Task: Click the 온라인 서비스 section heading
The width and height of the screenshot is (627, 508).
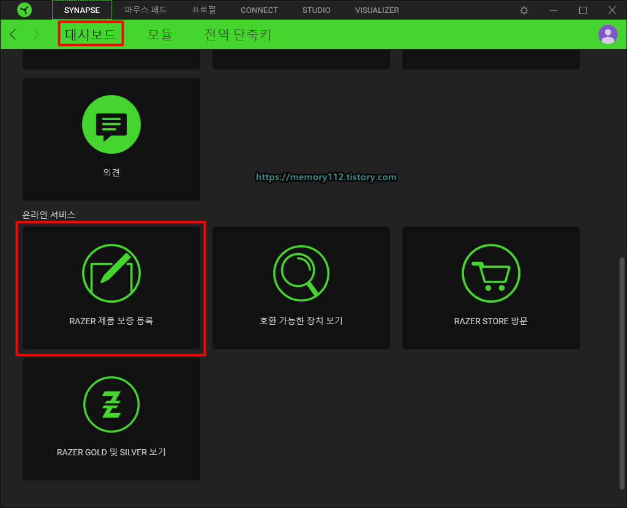Action: (49, 215)
